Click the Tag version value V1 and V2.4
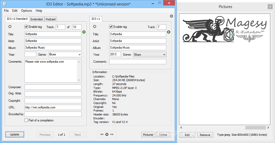Viewport: 275px width, 143px height. (120, 122)
